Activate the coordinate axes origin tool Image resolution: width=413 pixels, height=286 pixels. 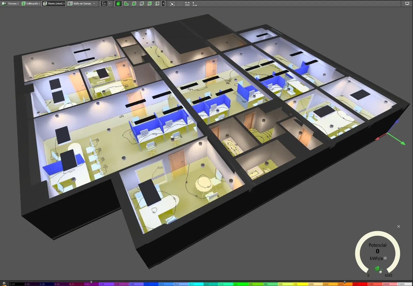(194, 4)
